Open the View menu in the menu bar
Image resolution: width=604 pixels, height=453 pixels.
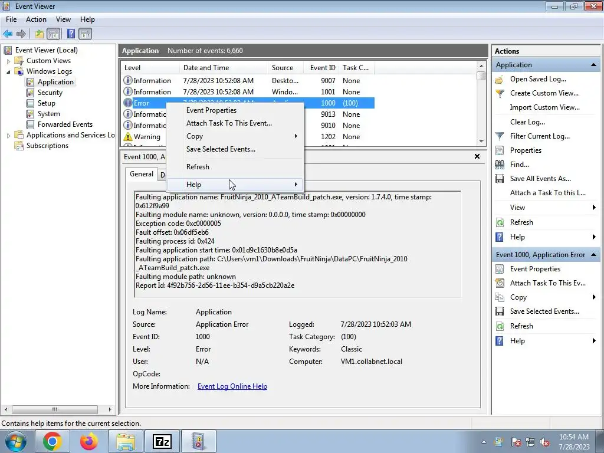pyautogui.click(x=63, y=19)
